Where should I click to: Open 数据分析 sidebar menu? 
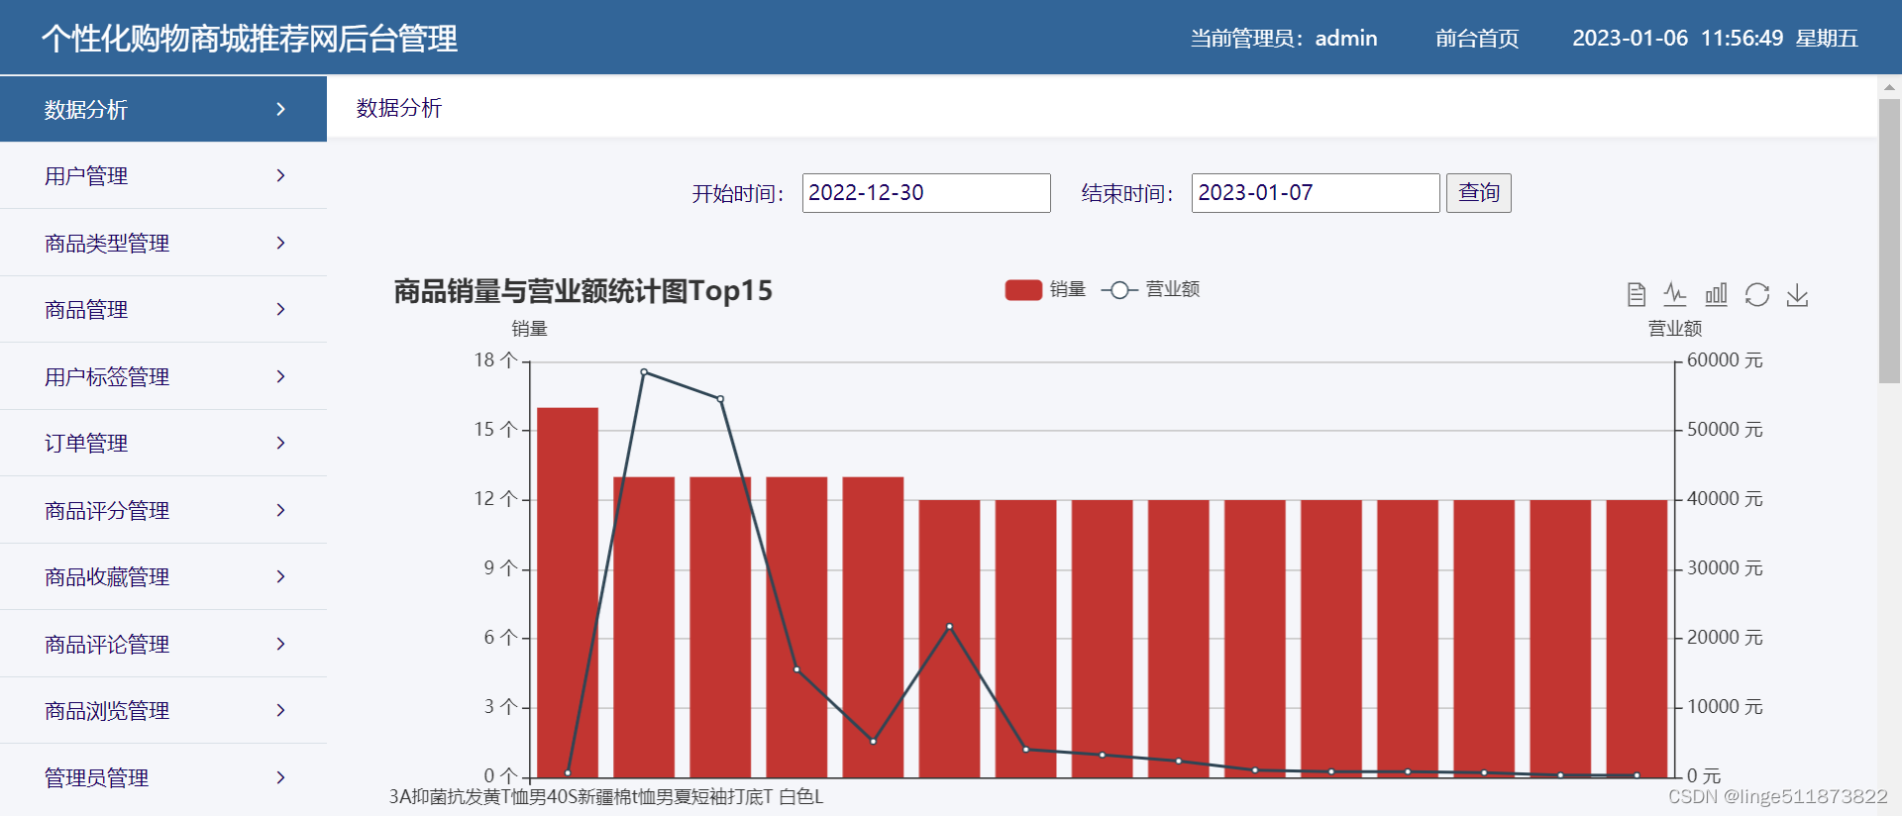(163, 109)
